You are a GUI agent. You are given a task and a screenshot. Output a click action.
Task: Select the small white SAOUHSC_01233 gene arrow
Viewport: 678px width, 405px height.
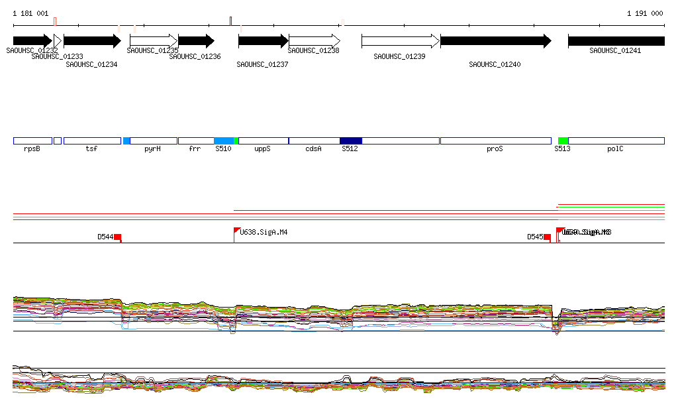[x=58, y=41]
